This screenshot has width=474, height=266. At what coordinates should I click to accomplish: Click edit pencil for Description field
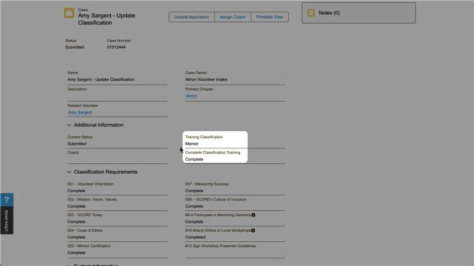[x=164, y=96]
